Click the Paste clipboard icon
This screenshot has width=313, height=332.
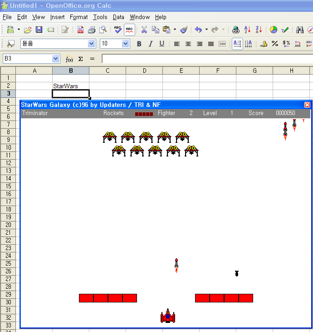[166, 30]
